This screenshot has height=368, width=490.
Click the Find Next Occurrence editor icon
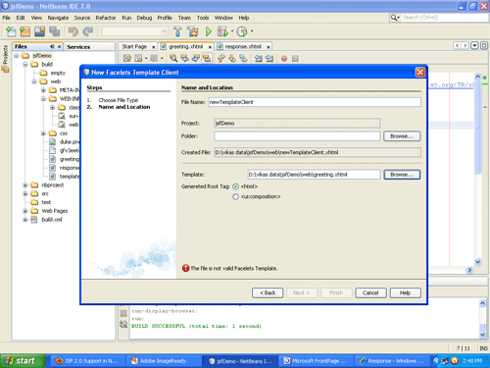pyautogui.click(x=195, y=58)
